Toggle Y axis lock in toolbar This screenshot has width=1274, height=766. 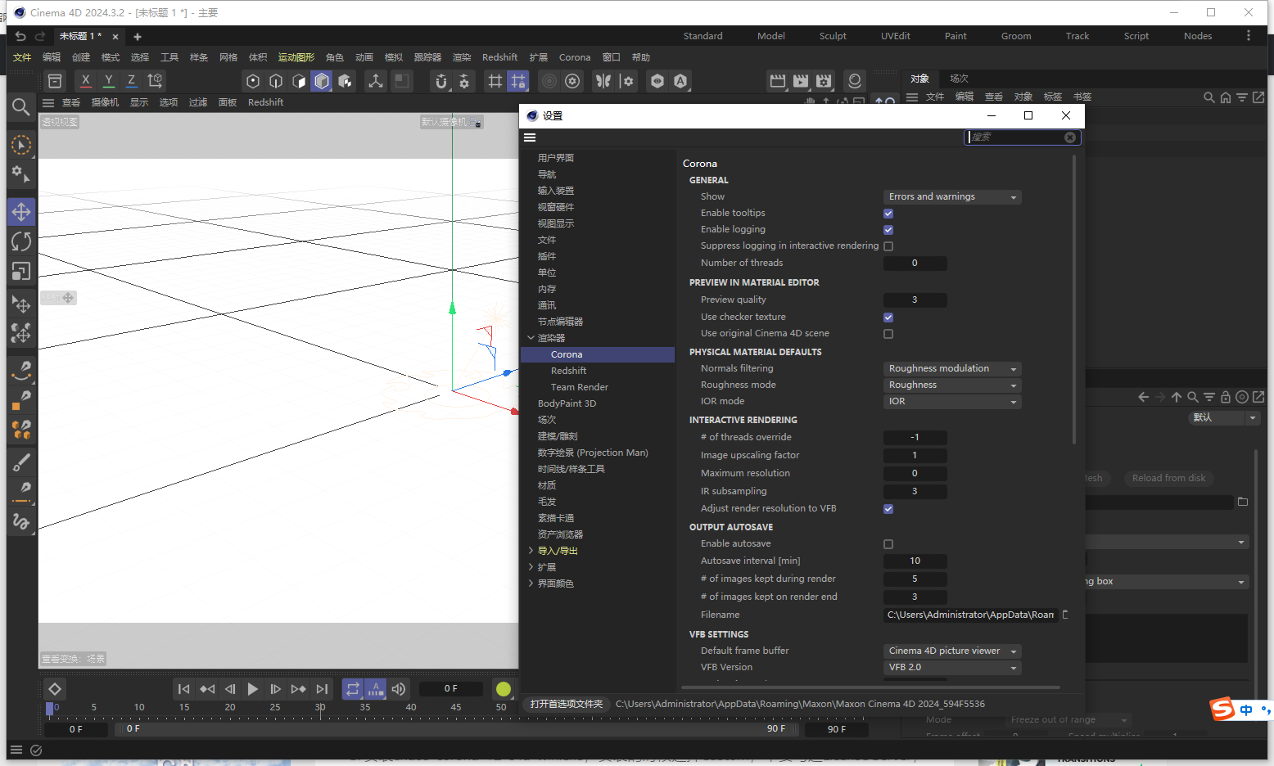[x=108, y=80]
